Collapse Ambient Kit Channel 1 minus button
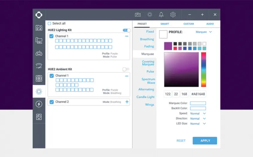This screenshot has height=157, width=253. point(127,76)
